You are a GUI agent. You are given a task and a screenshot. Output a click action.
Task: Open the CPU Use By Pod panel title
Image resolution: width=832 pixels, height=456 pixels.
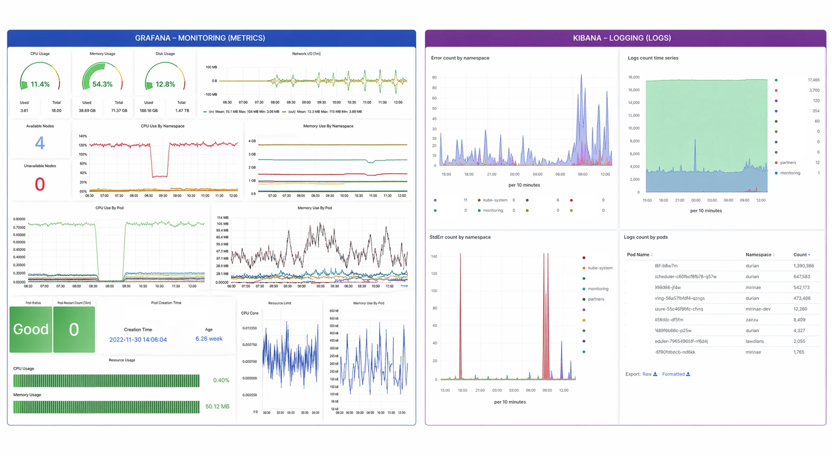coord(110,208)
